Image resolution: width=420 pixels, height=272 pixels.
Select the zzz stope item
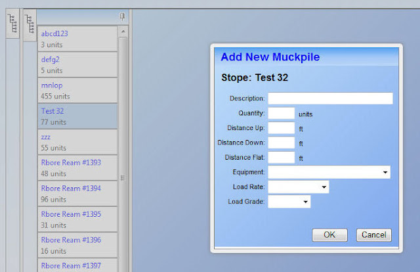coord(77,142)
